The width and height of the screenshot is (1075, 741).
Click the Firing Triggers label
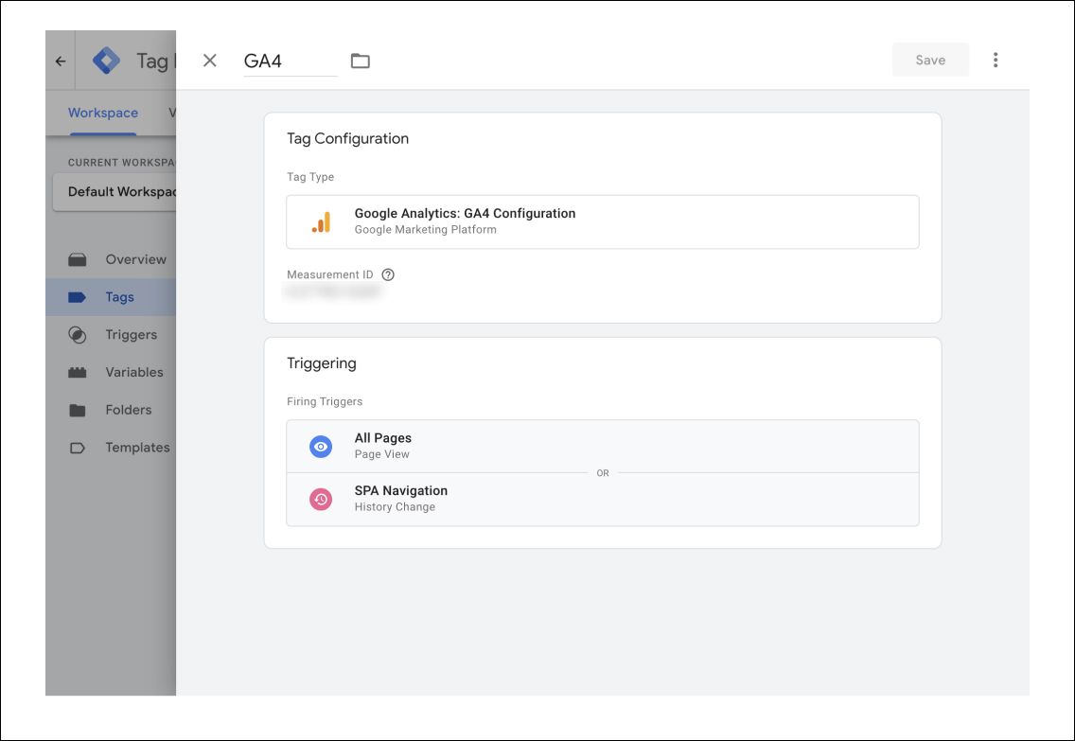325,401
